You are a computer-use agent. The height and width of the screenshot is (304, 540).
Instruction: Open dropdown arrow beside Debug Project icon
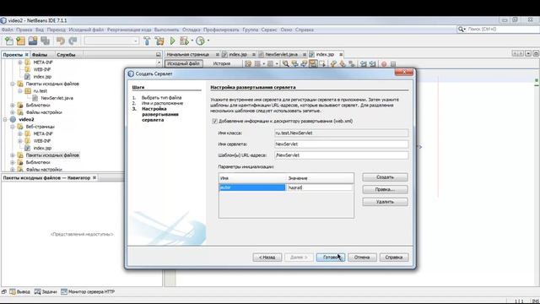pos(192,41)
